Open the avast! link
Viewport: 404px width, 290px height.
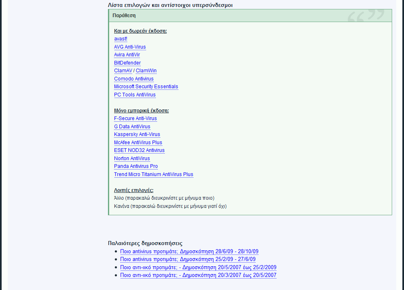pos(121,39)
